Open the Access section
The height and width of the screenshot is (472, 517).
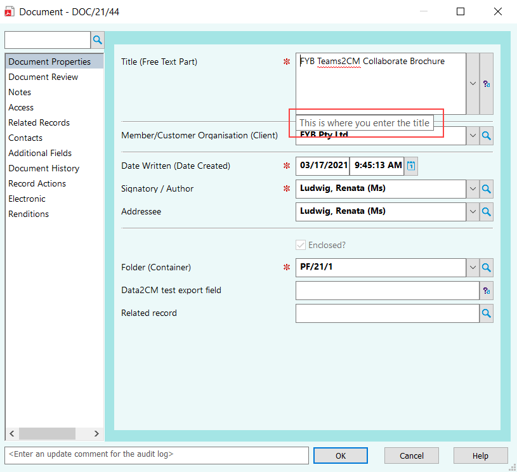click(21, 107)
